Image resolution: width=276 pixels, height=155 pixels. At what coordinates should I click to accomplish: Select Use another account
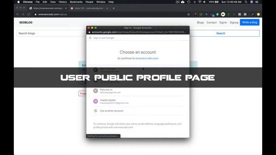pos(138,111)
